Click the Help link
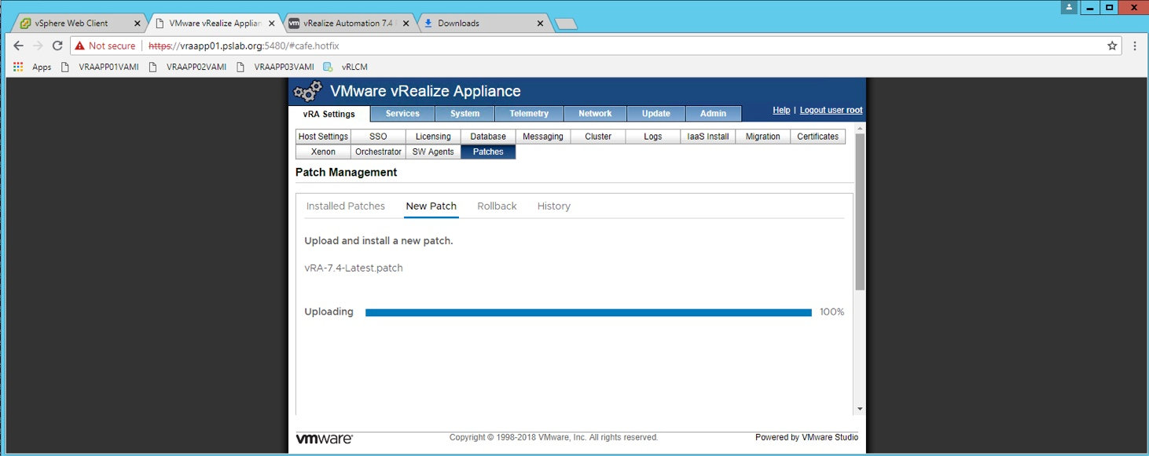The width and height of the screenshot is (1149, 456). [x=781, y=110]
